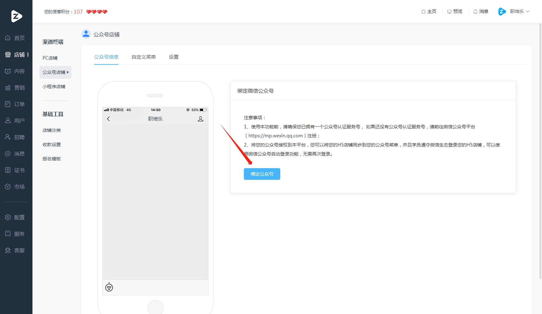This screenshot has height=314, width=542.
Task: Select PC店铺 in channel menu
Action: coord(50,58)
